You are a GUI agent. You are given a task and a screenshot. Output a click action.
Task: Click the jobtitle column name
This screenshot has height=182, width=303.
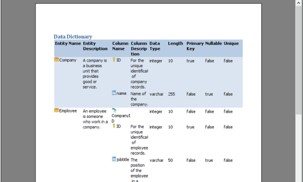123,159
